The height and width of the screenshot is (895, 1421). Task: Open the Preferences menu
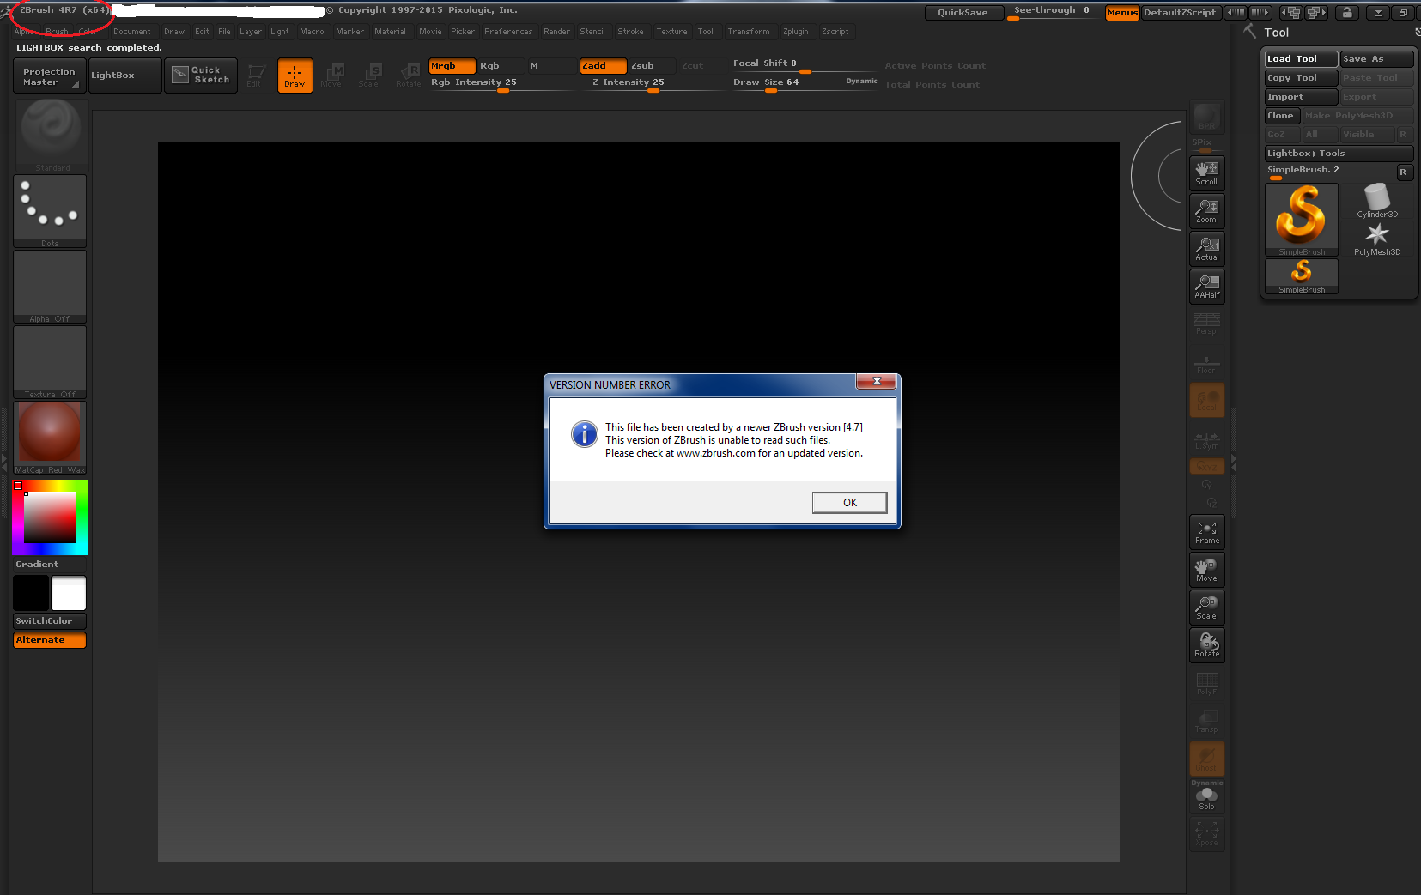click(x=507, y=32)
